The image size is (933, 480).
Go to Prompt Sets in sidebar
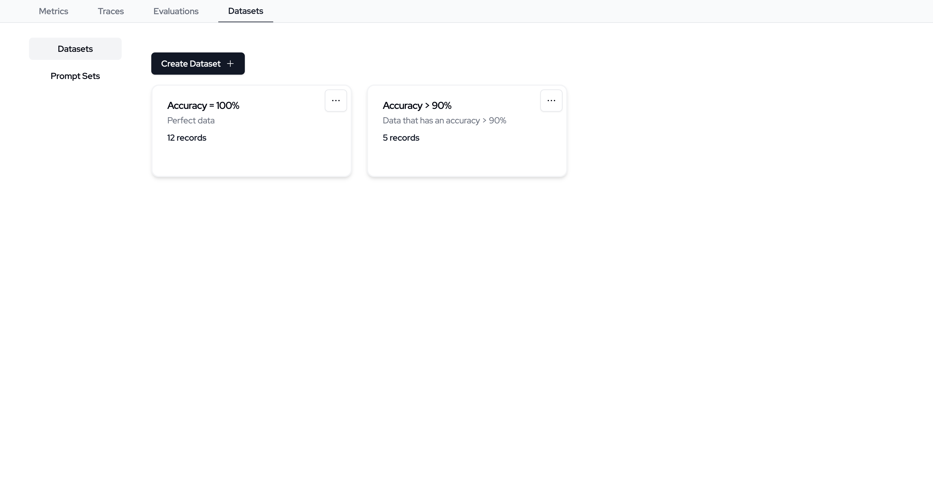coord(75,76)
